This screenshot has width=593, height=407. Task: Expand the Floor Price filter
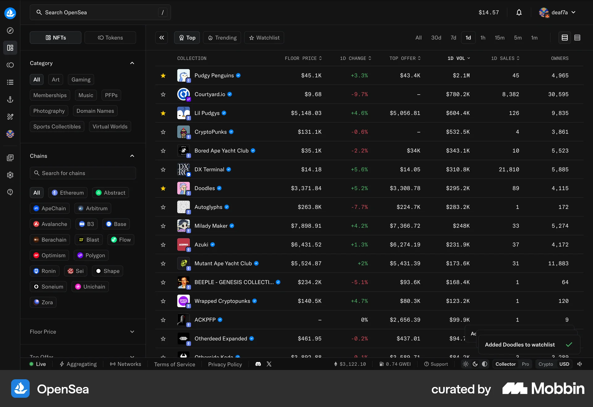132,332
